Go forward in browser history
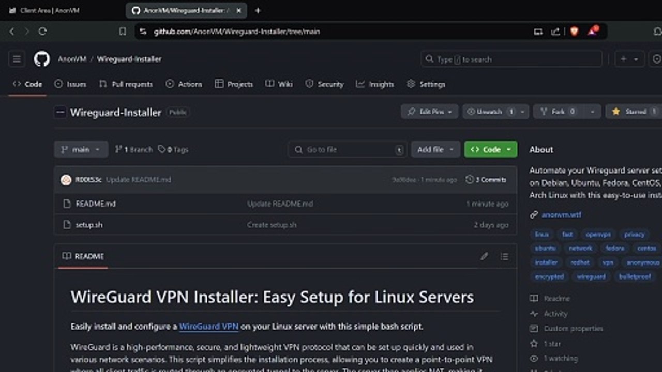Image resolution: width=662 pixels, height=372 pixels. click(27, 32)
